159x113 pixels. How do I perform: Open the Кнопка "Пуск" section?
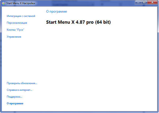click(15, 30)
